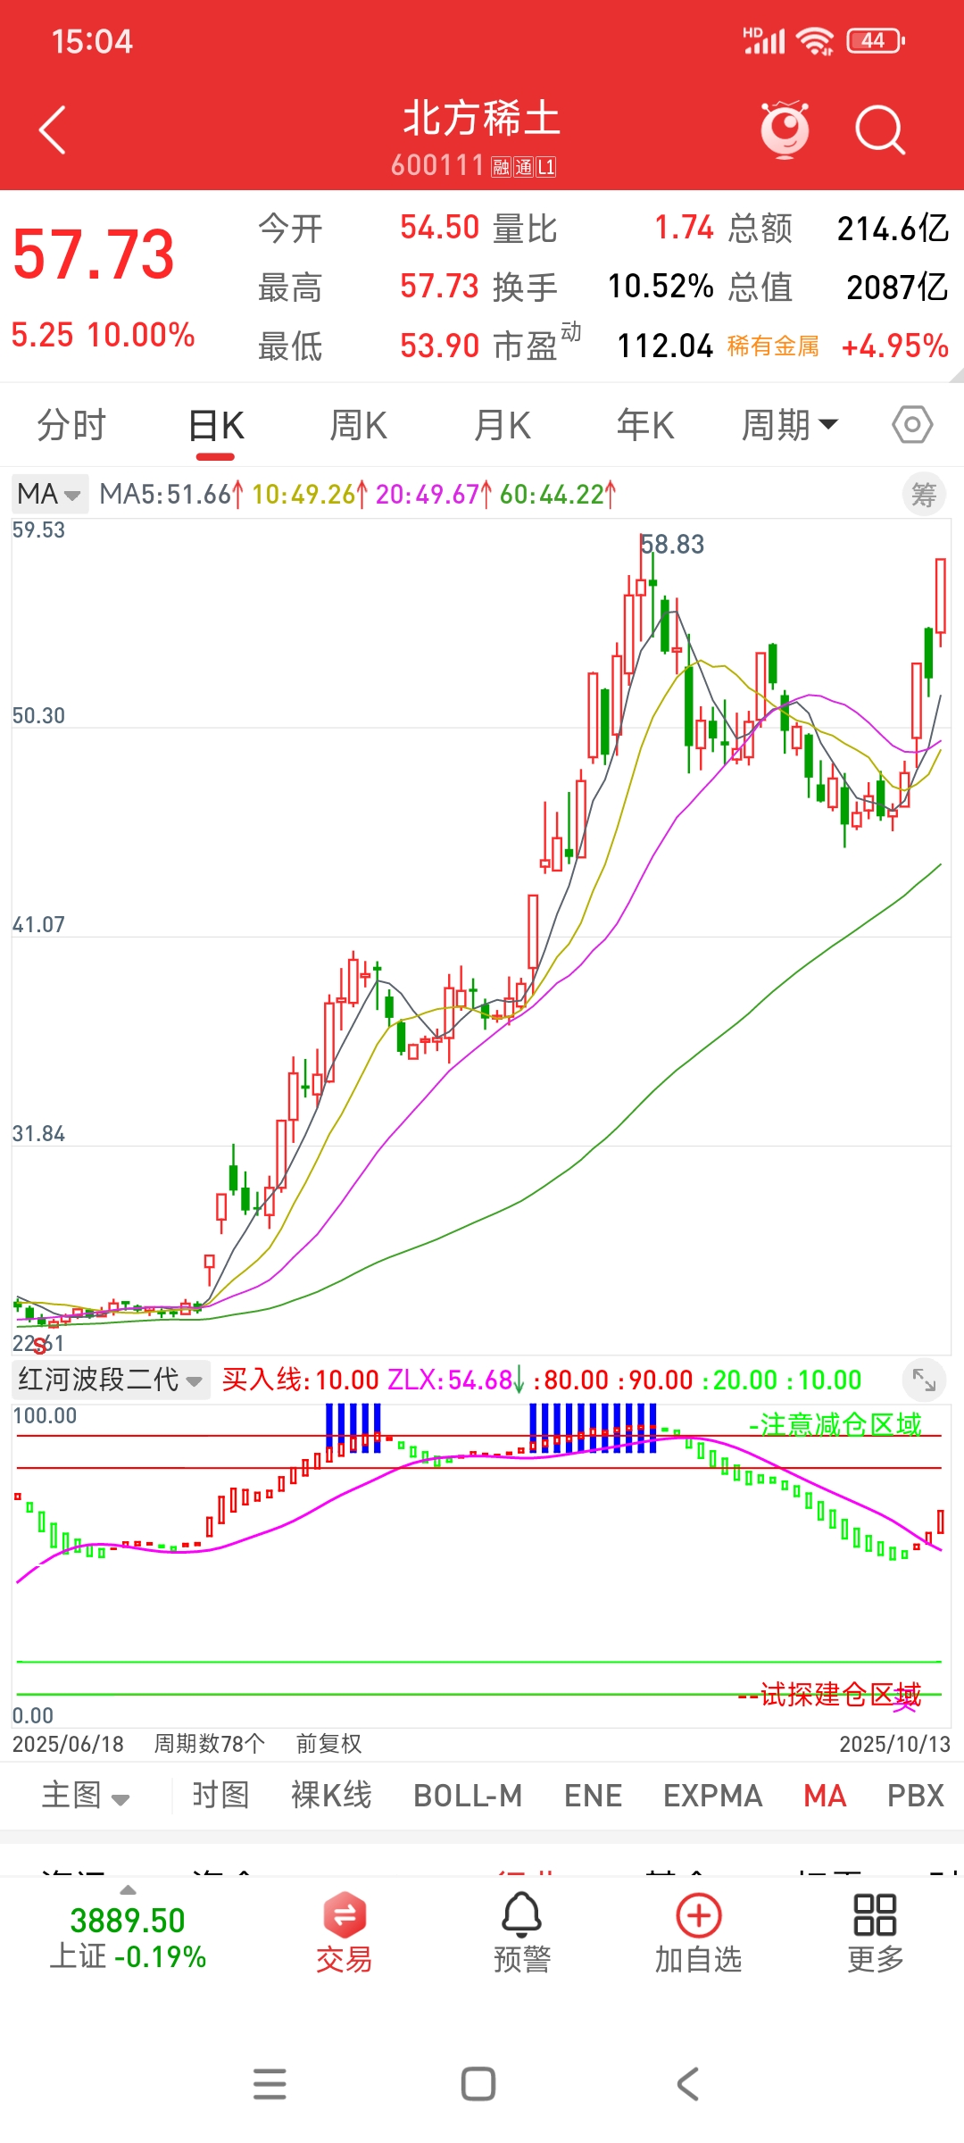The image size is (964, 2143).
Task: Tap 周期数78个 label
Action: pos(210,1744)
